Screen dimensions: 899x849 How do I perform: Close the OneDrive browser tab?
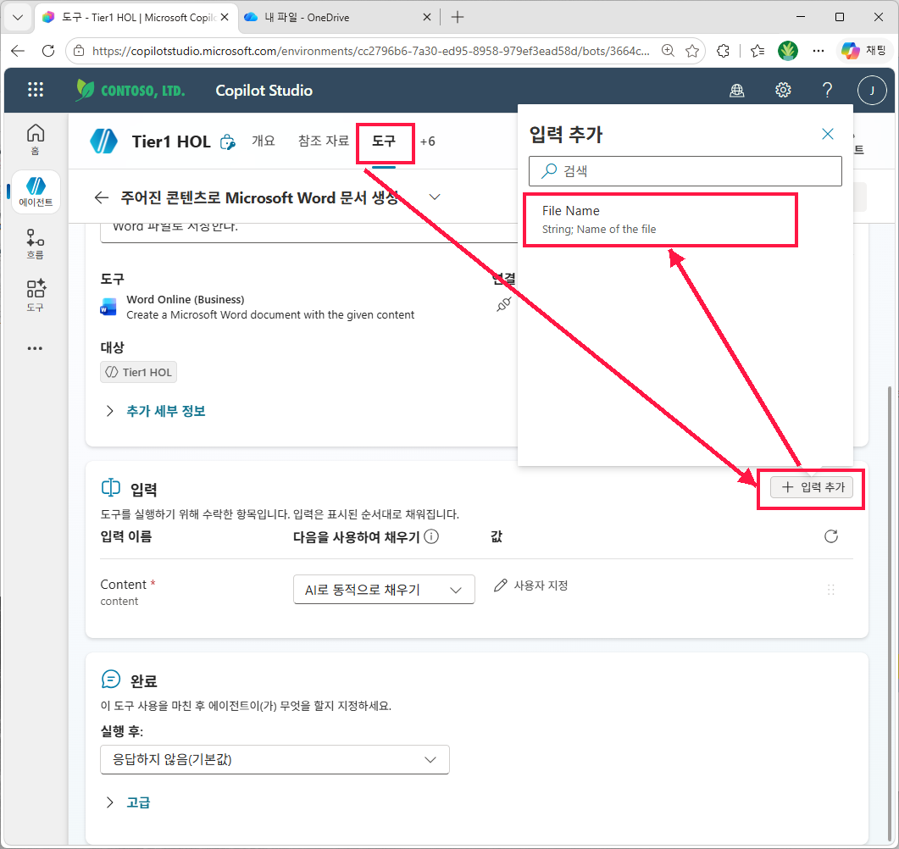427,17
